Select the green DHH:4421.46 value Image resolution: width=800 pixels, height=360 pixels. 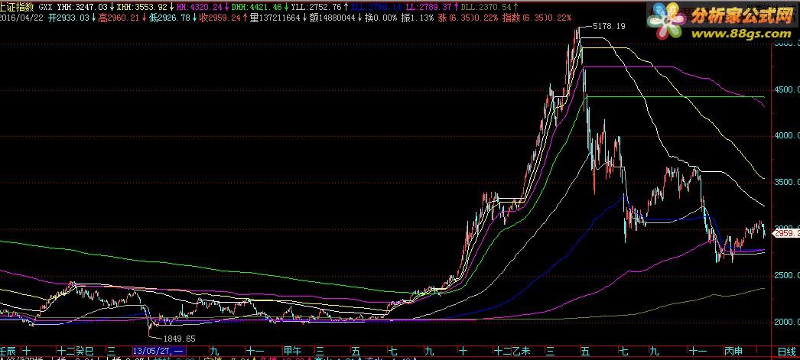(x=257, y=8)
